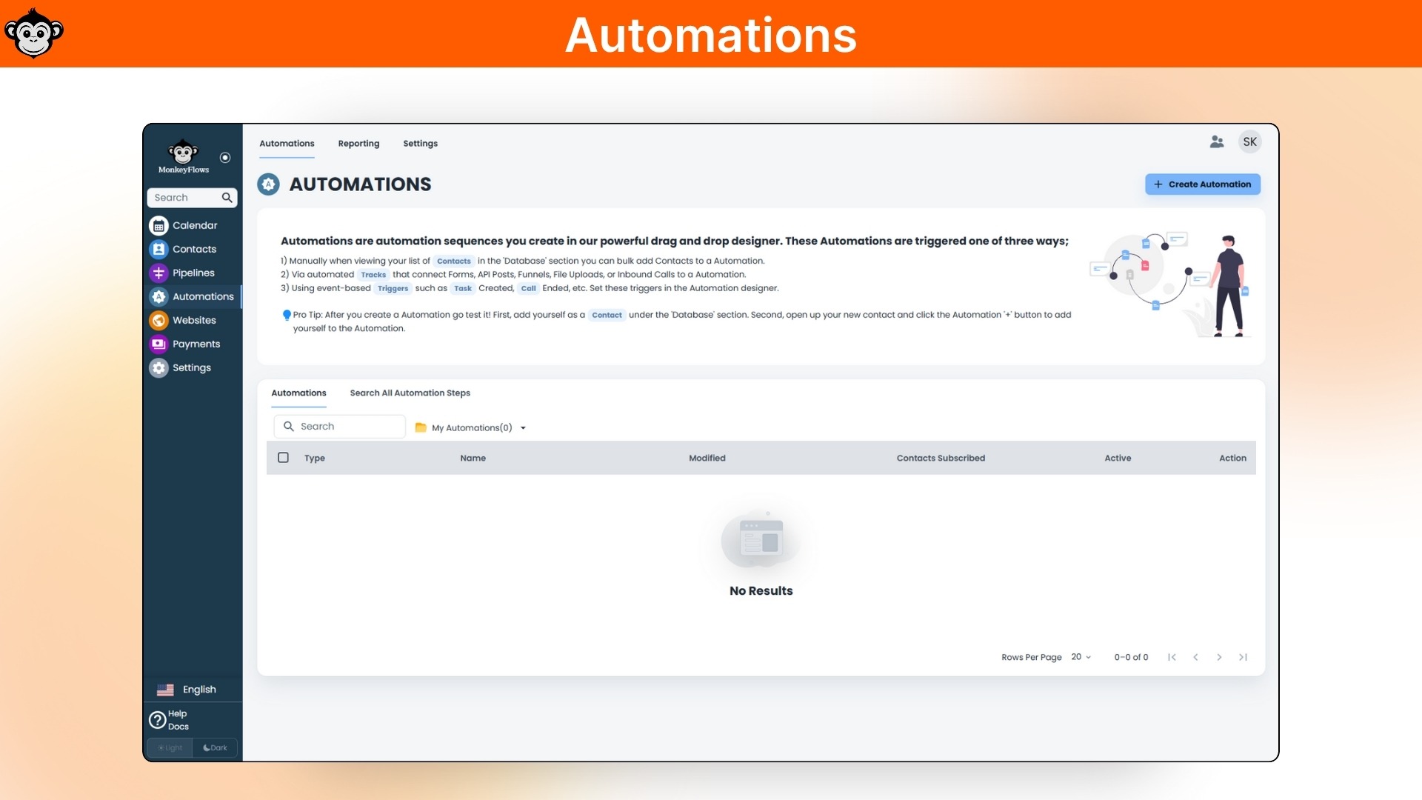Click the Settings gear icon in sidebar

[x=159, y=367]
